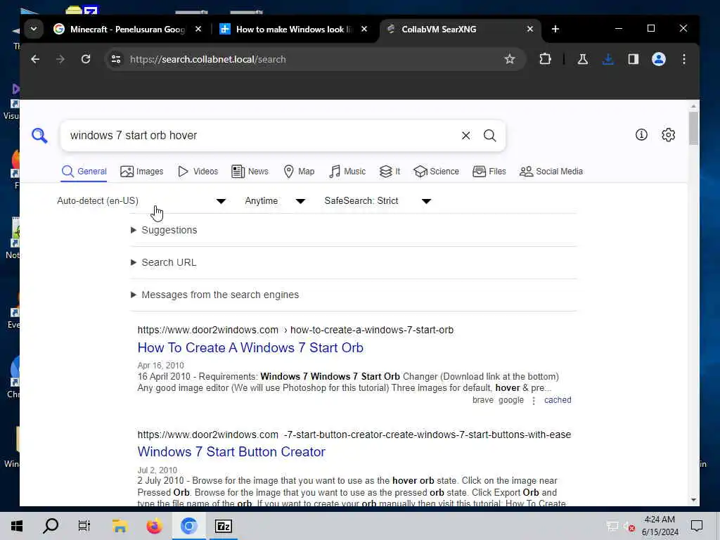Open File Explorer from taskbar
This screenshot has width=720, height=540.
tap(120, 526)
